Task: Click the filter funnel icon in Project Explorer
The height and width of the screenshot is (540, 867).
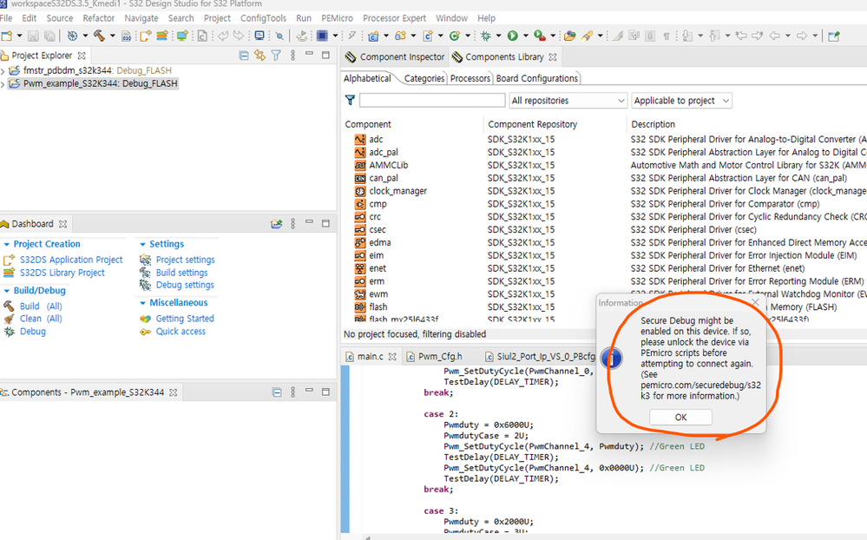Action: pos(276,56)
